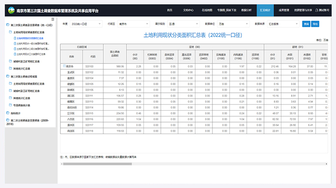
Task: Open the 在线地图 menu tab
Action: (207, 10)
